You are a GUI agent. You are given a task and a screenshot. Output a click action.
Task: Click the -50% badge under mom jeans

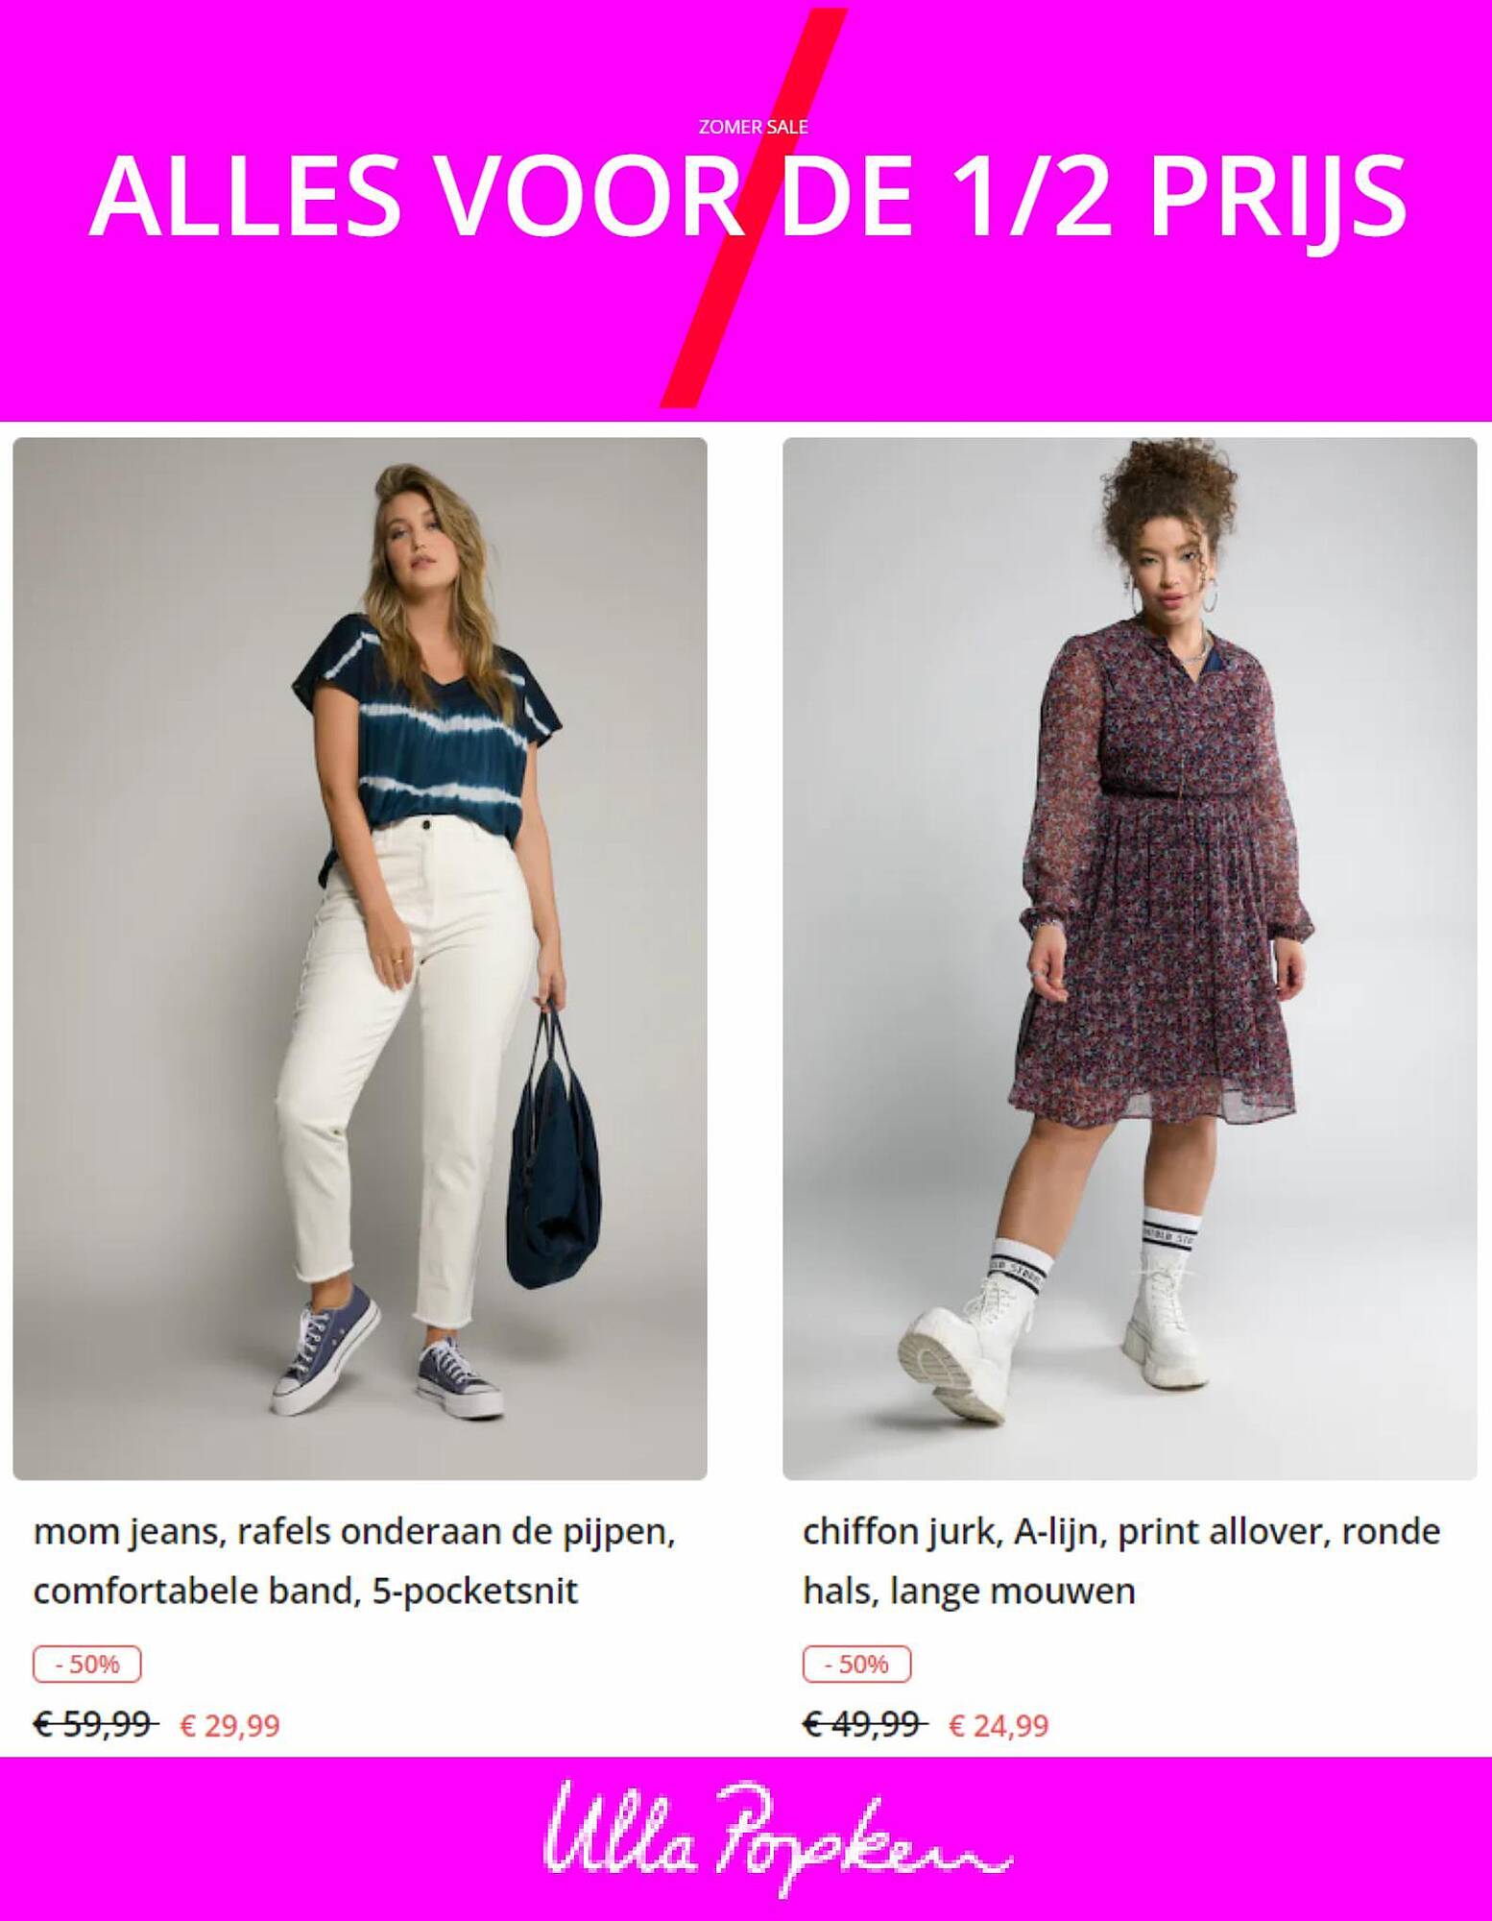pos(87,1665)
